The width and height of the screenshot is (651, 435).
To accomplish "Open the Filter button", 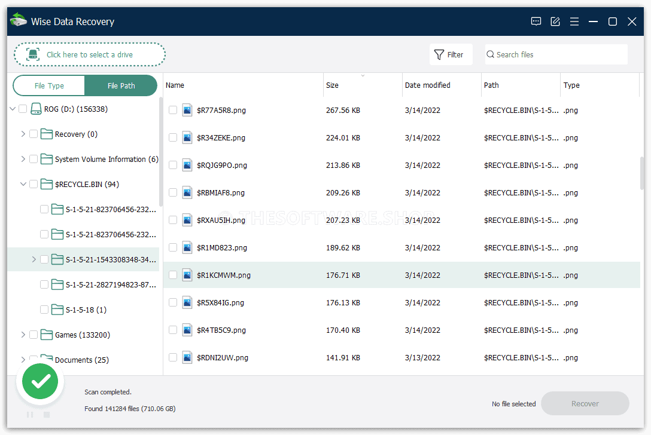I will [451, 54].
